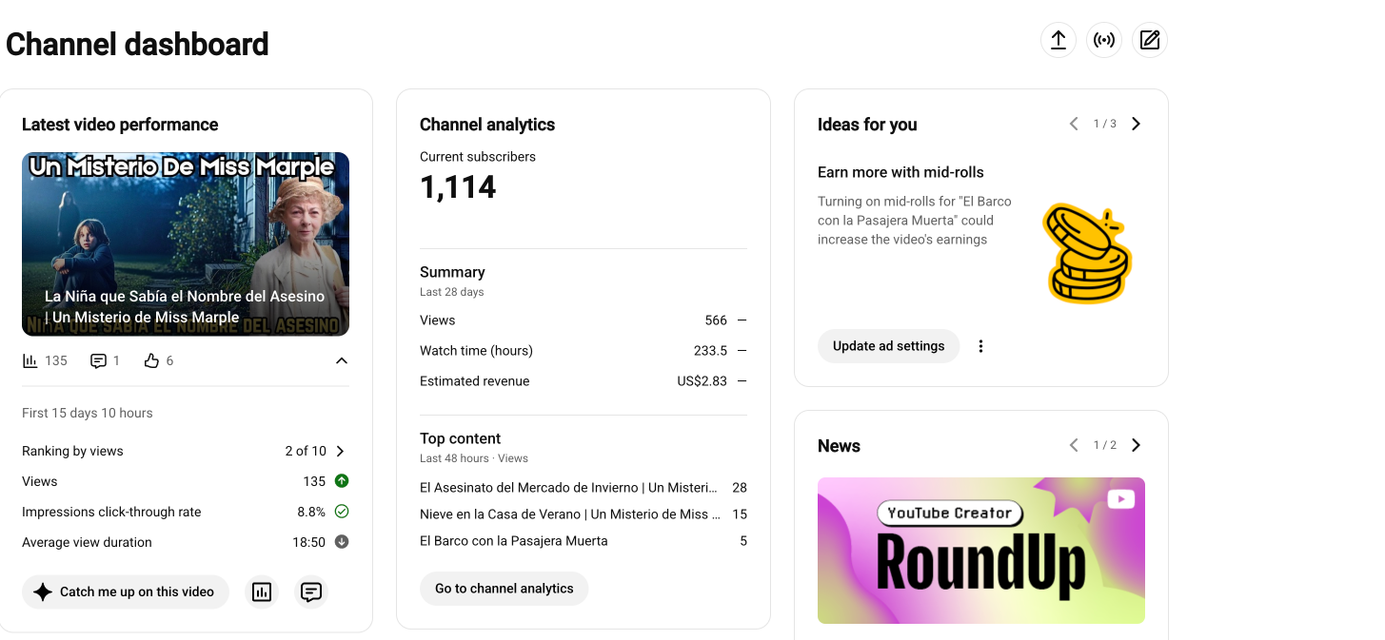The height and width of the screenshot is (640, 1385).
Task: Click the upload video icon
Action: pyautogui.click(x=1058, y=40)
